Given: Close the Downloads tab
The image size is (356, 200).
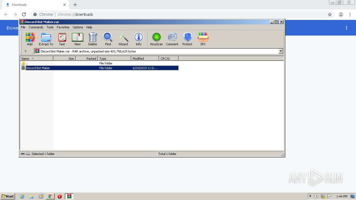Looking at the screenshot, I should click(x=65, y=5).
